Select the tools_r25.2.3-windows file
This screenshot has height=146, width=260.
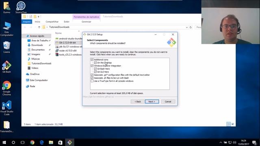(x=69, y=55)
